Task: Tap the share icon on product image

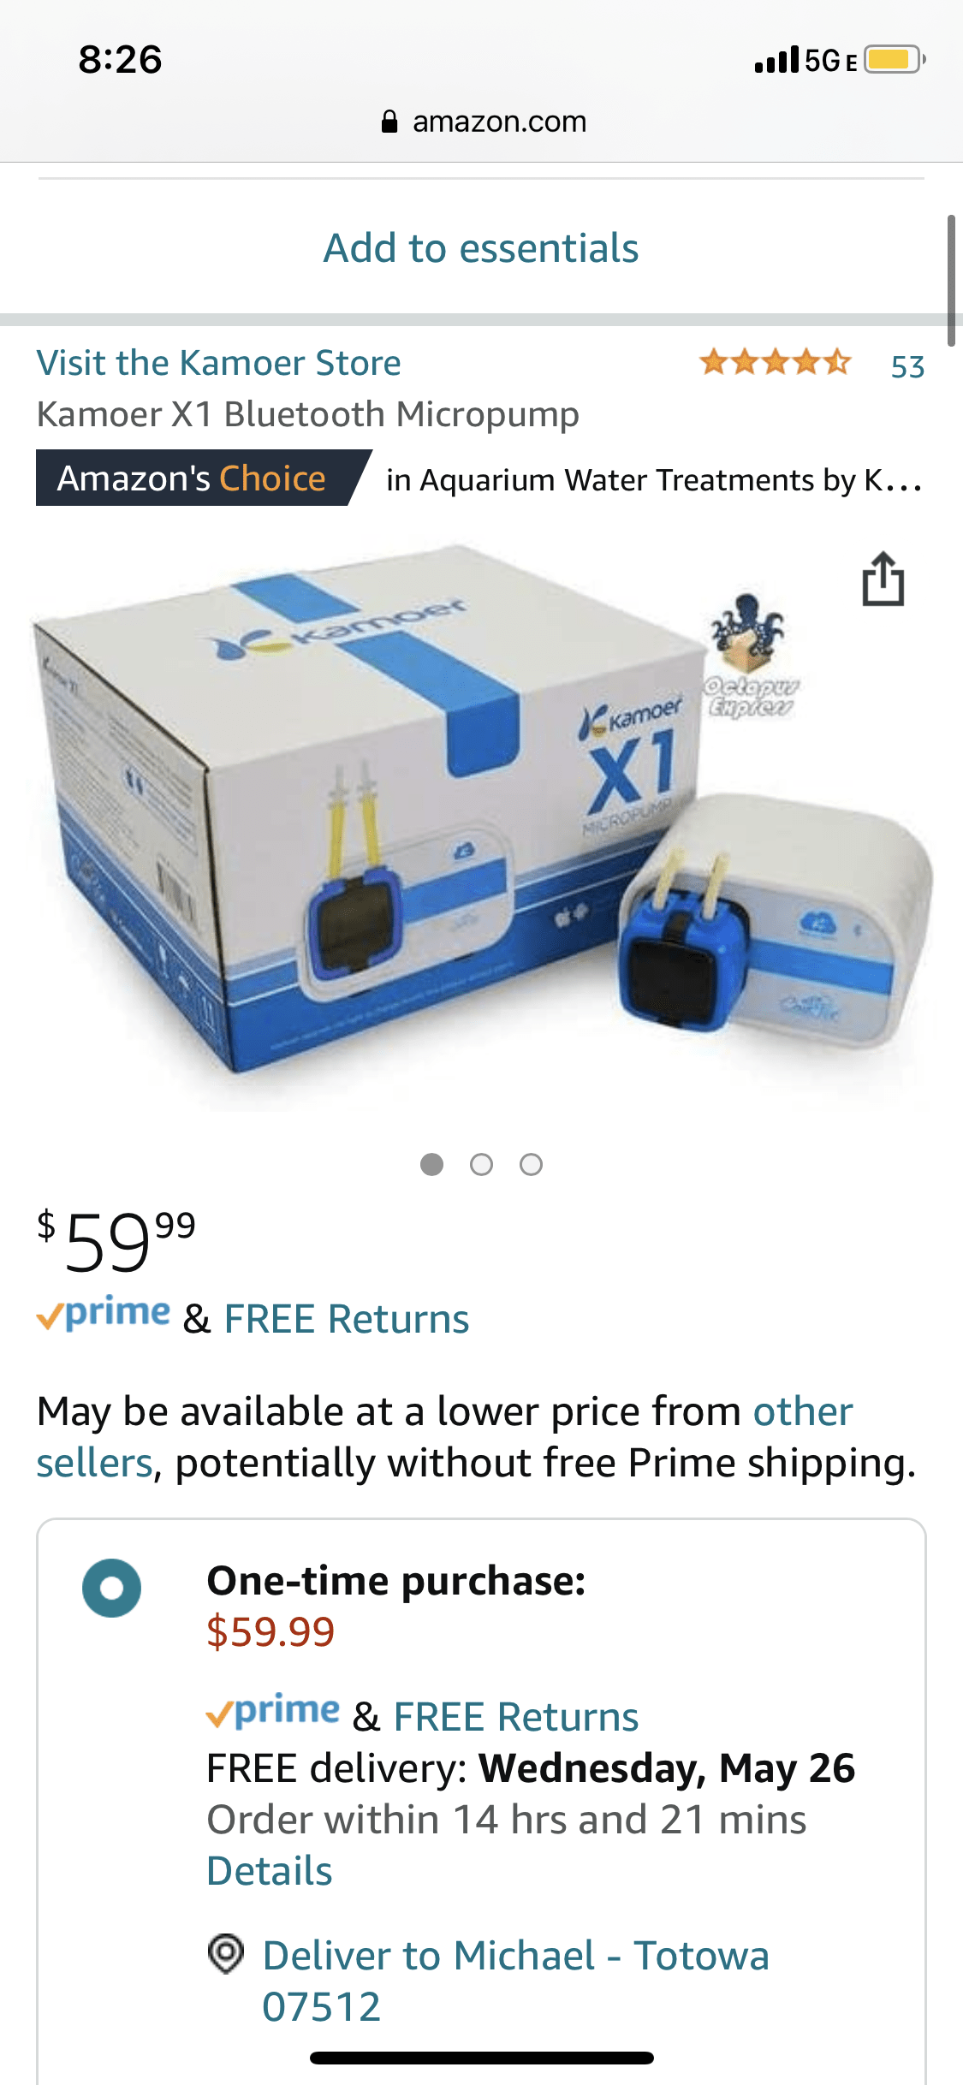Action: (x=883, y=579)
